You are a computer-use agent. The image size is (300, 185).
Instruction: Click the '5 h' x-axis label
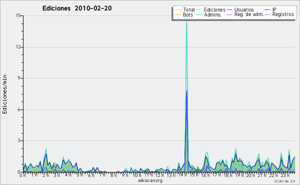click(79, 175)
